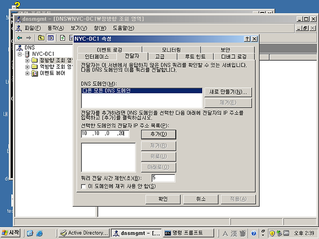319x239 pixels.
Task: Click the security shield tray icon
Action: [x=272, y=233]
